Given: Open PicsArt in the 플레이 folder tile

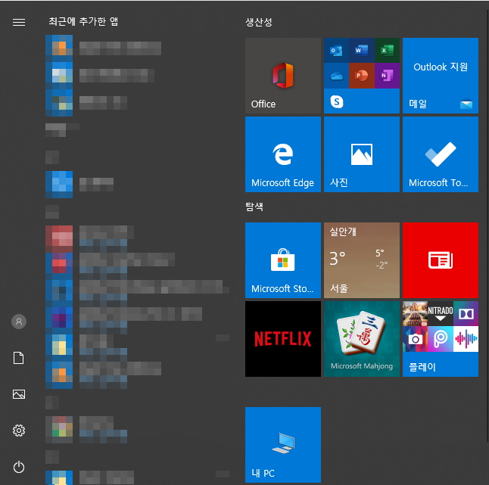Looking at the screenshot, I should click(x=441, y=339).
